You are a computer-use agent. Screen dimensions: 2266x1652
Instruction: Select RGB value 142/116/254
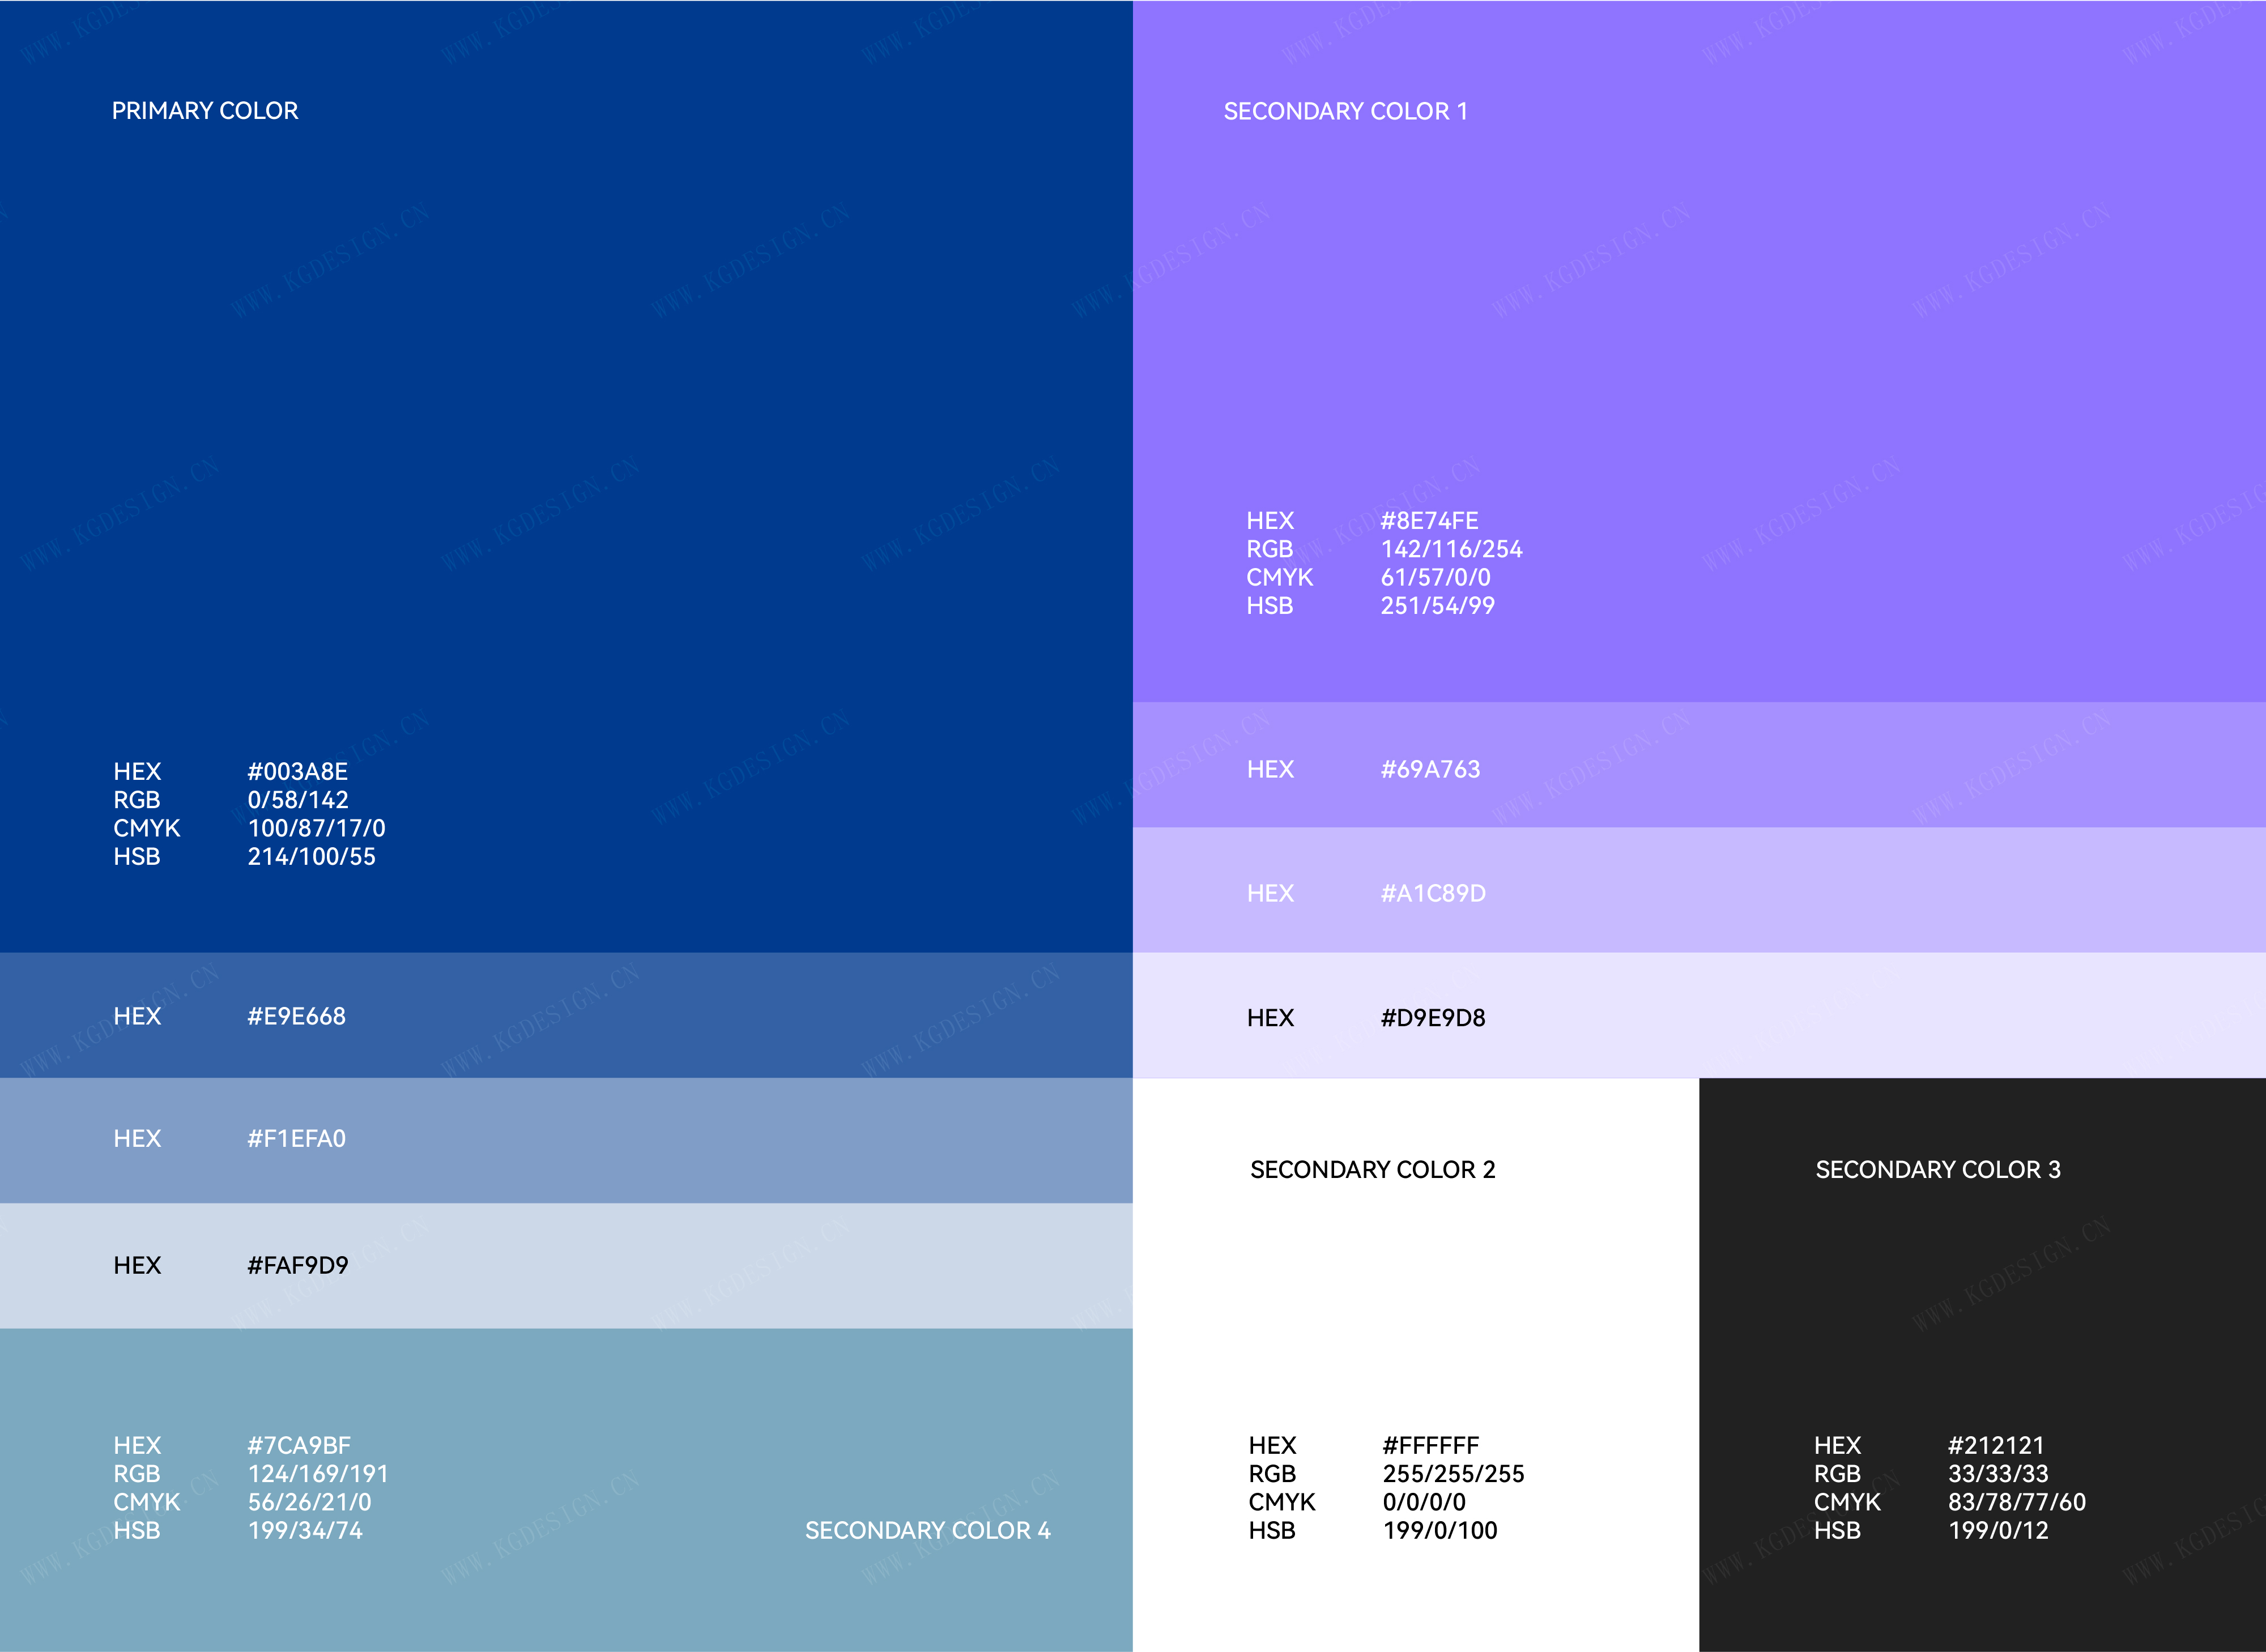point(1452,549)
